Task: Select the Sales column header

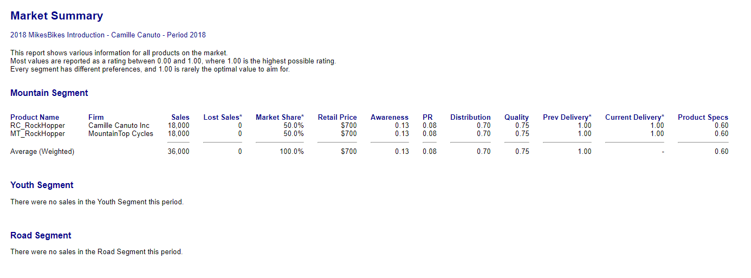Action: [x=180, y=117]
